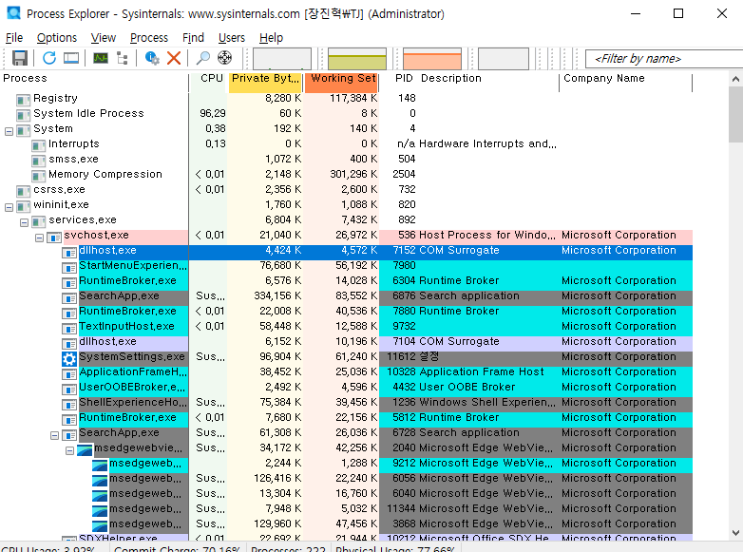Open process properties gear icon
The width and height of the screenshot is (743, 552).
152,58
